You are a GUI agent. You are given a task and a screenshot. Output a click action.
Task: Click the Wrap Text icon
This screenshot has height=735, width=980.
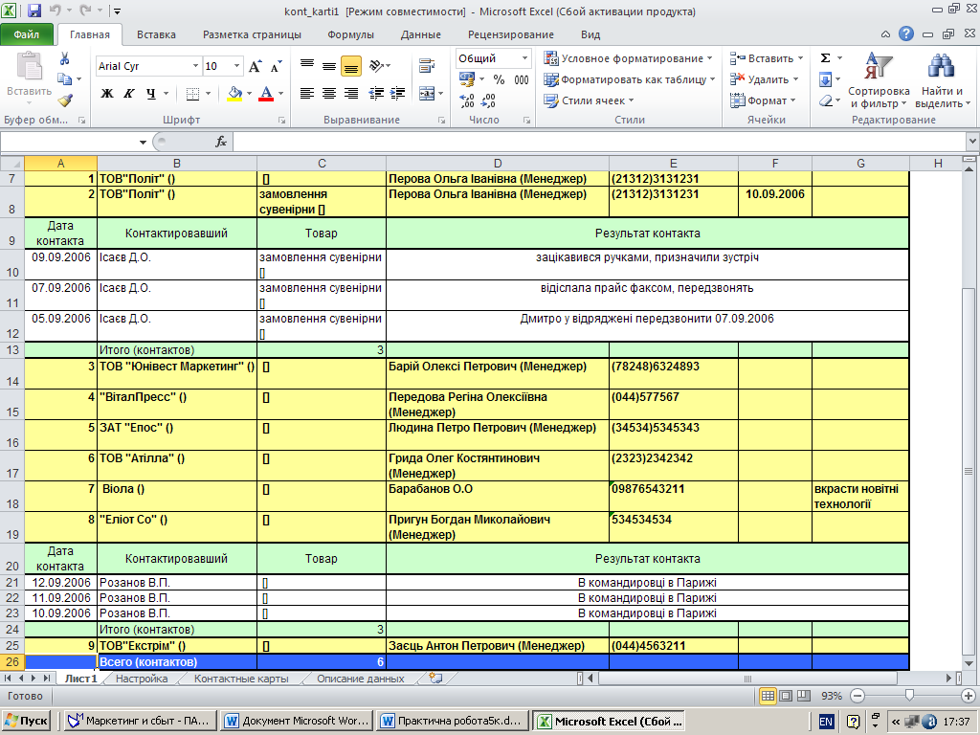pos(428,66)
